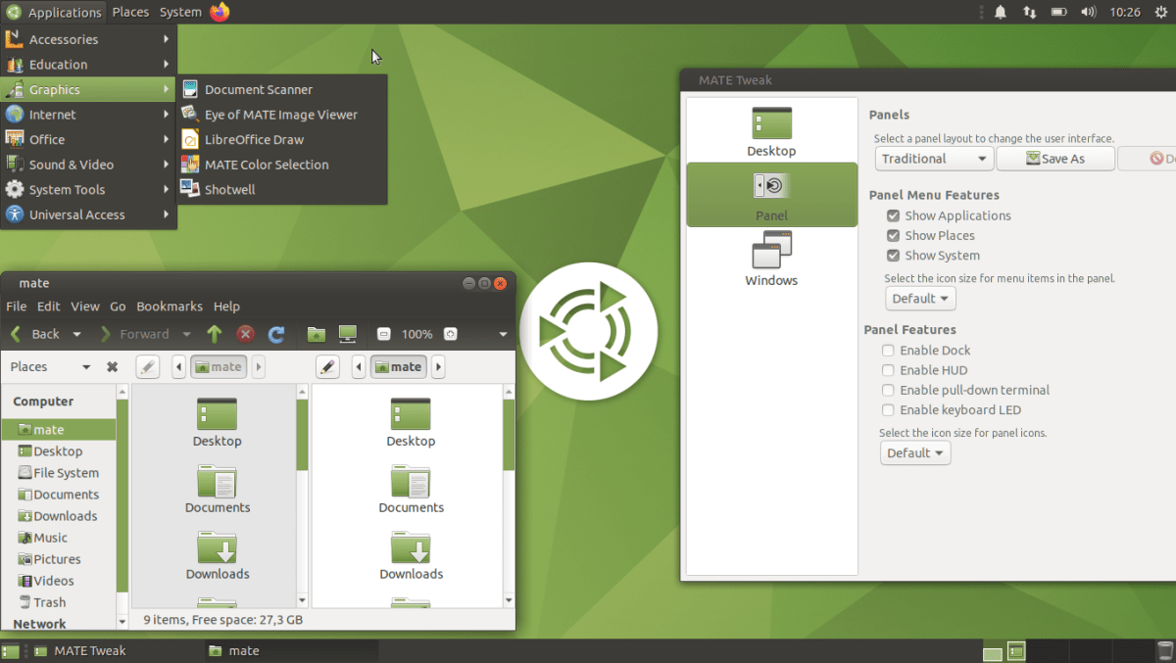Click the notification bell in the top panel
The width and height of the screenshot is (1176, 663).
(999, 12)
